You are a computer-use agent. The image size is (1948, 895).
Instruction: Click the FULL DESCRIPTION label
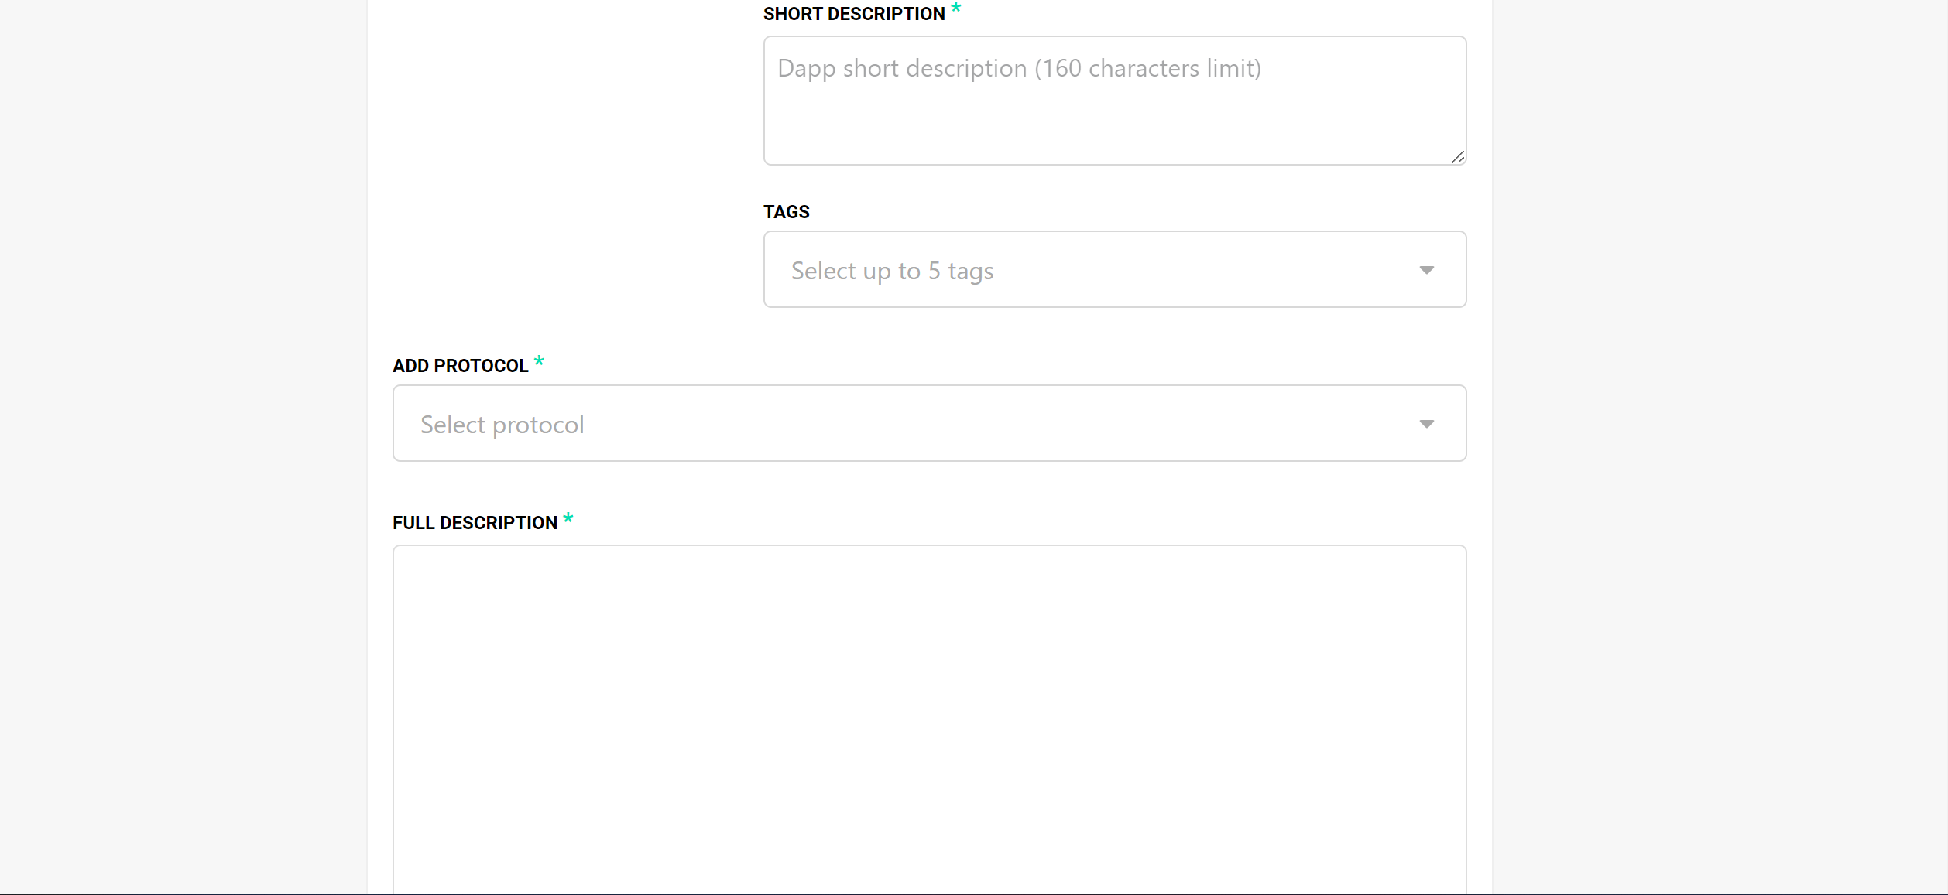(475, 523)
